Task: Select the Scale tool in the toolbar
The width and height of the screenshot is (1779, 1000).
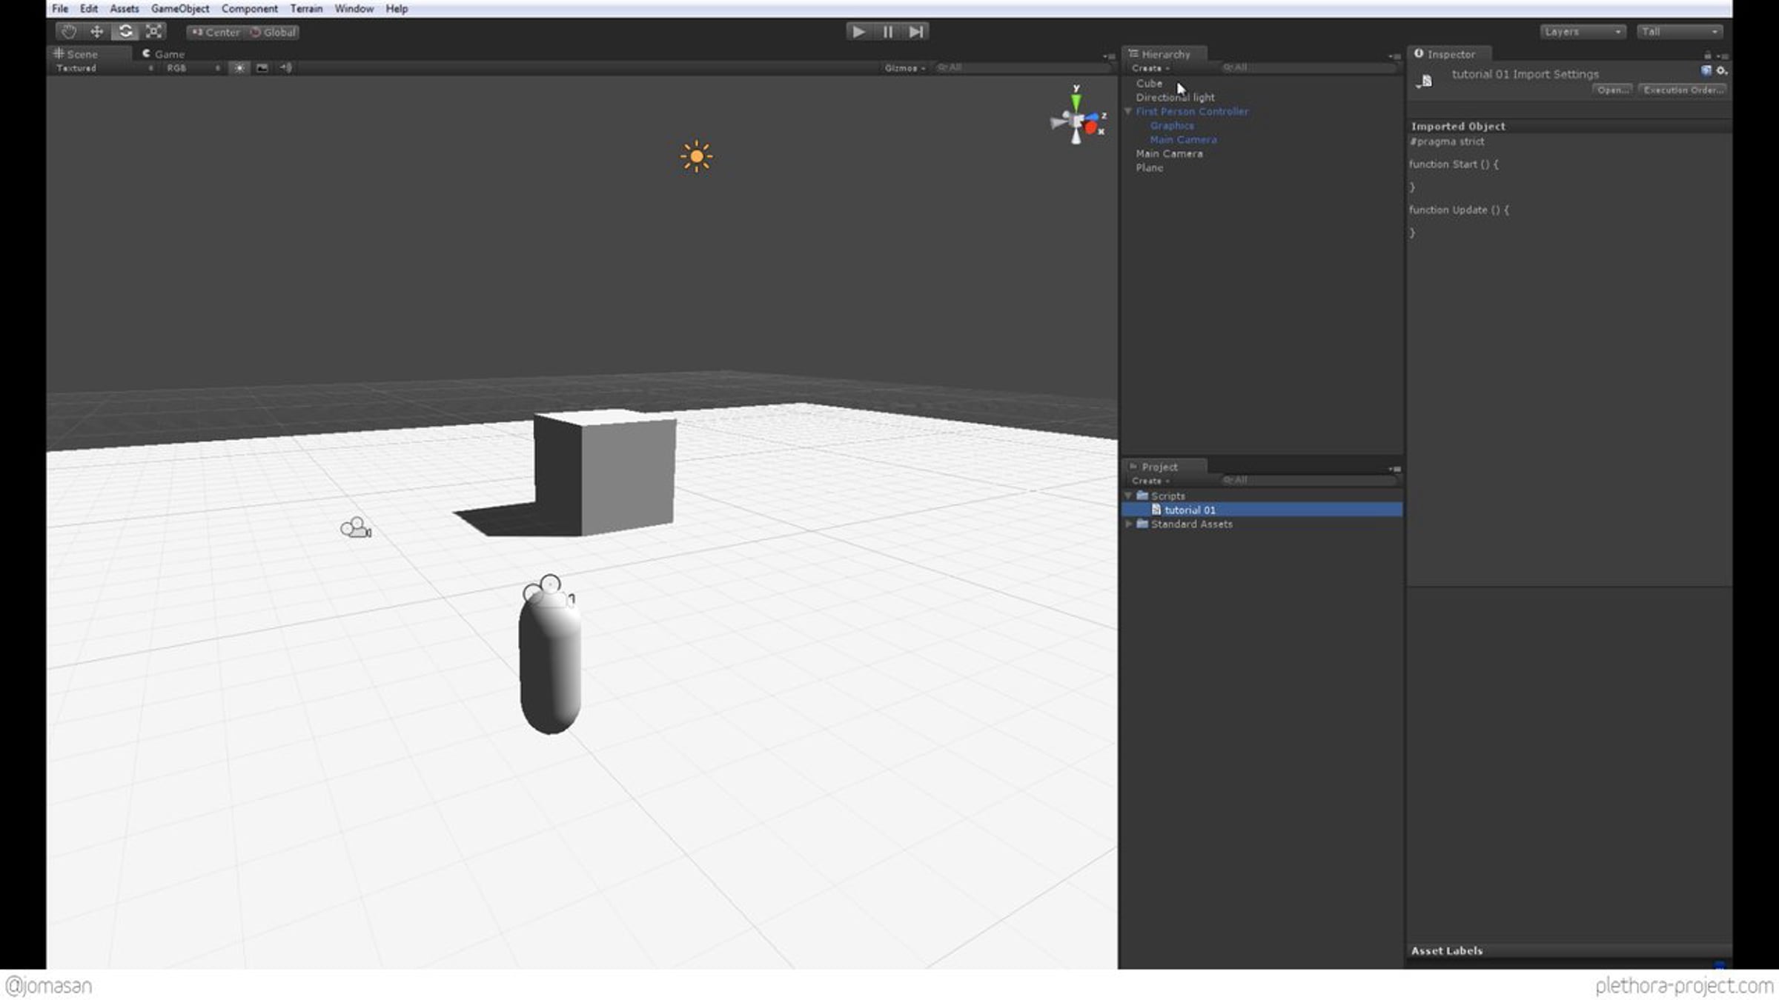Action: (x=153, y=31)
